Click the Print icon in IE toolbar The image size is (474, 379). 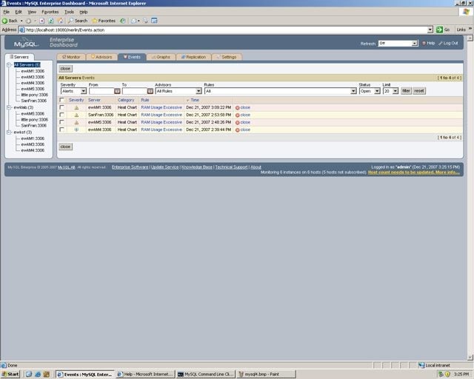point(146,21)
